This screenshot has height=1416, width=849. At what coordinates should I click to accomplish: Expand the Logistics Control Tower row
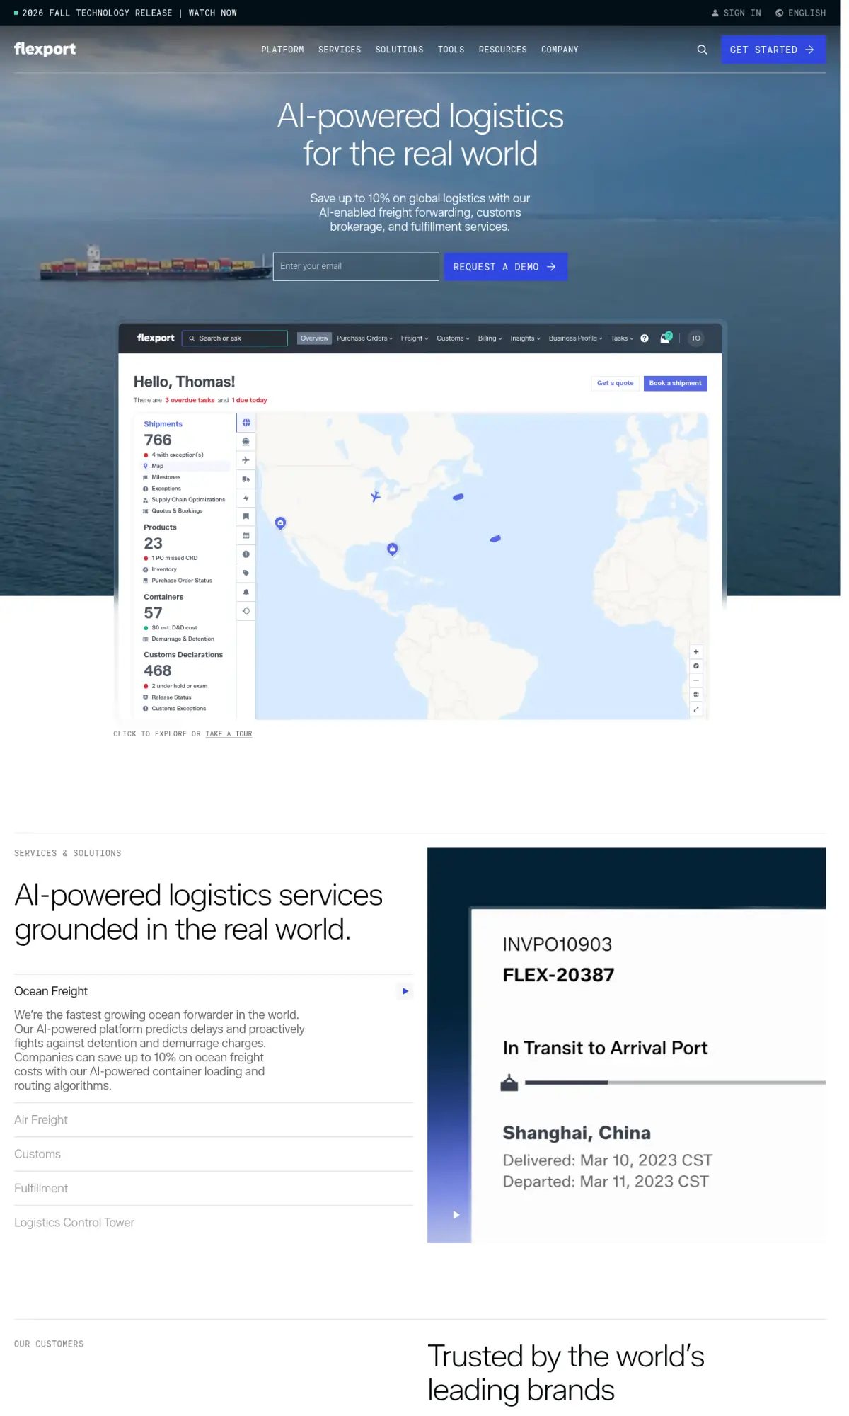pos(214,1223)
